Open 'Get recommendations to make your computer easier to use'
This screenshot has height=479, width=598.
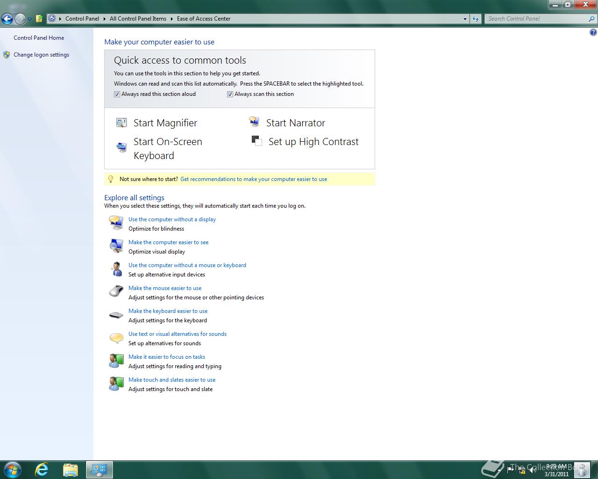pos(254,179)
